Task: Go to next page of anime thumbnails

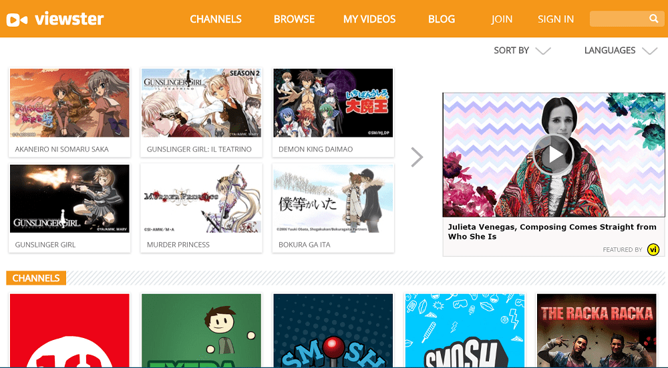Action: (417, 157)
